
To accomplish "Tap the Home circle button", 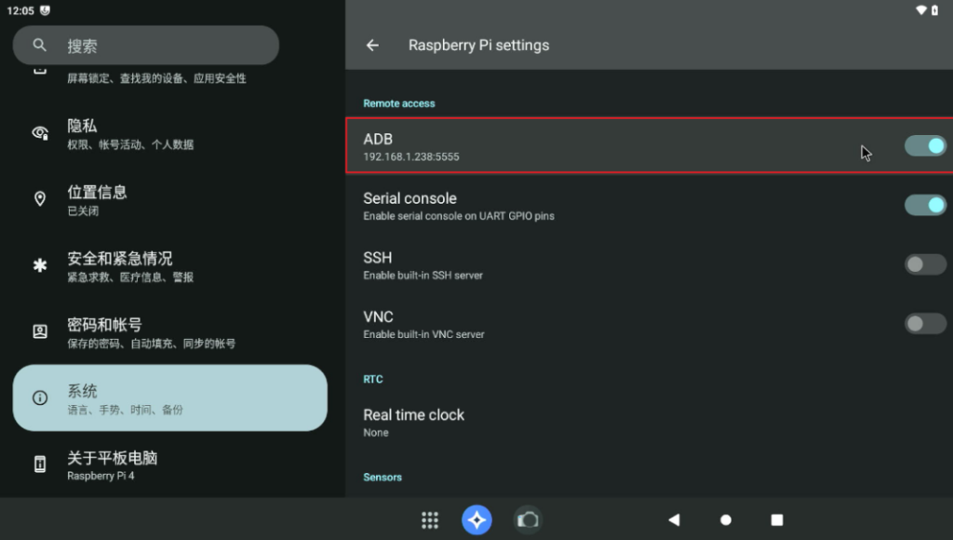I will (x=725, y=520).
